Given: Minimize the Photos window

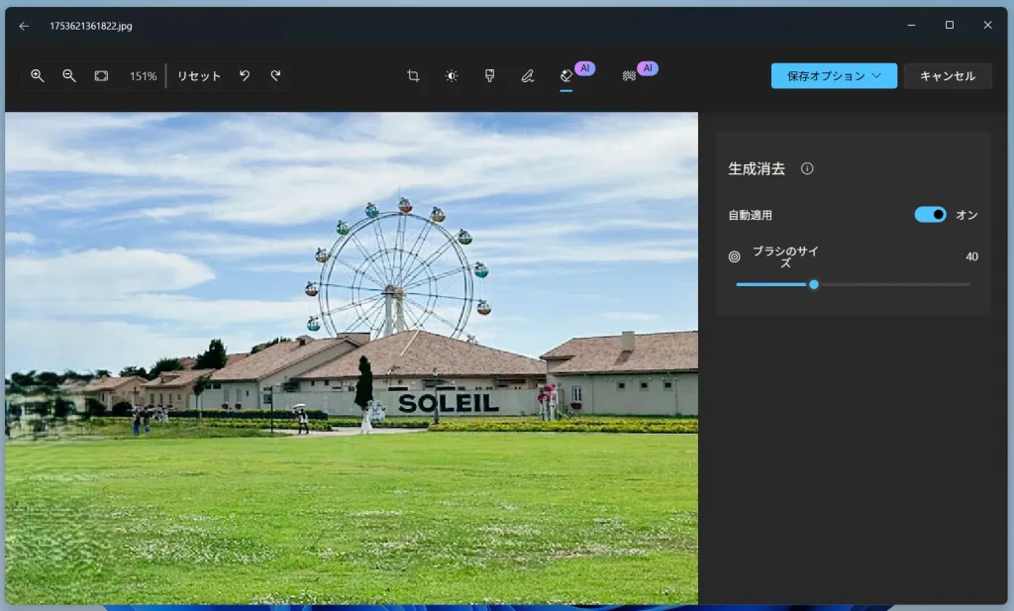Looking at the screenshot, I should tap(911, 25).
